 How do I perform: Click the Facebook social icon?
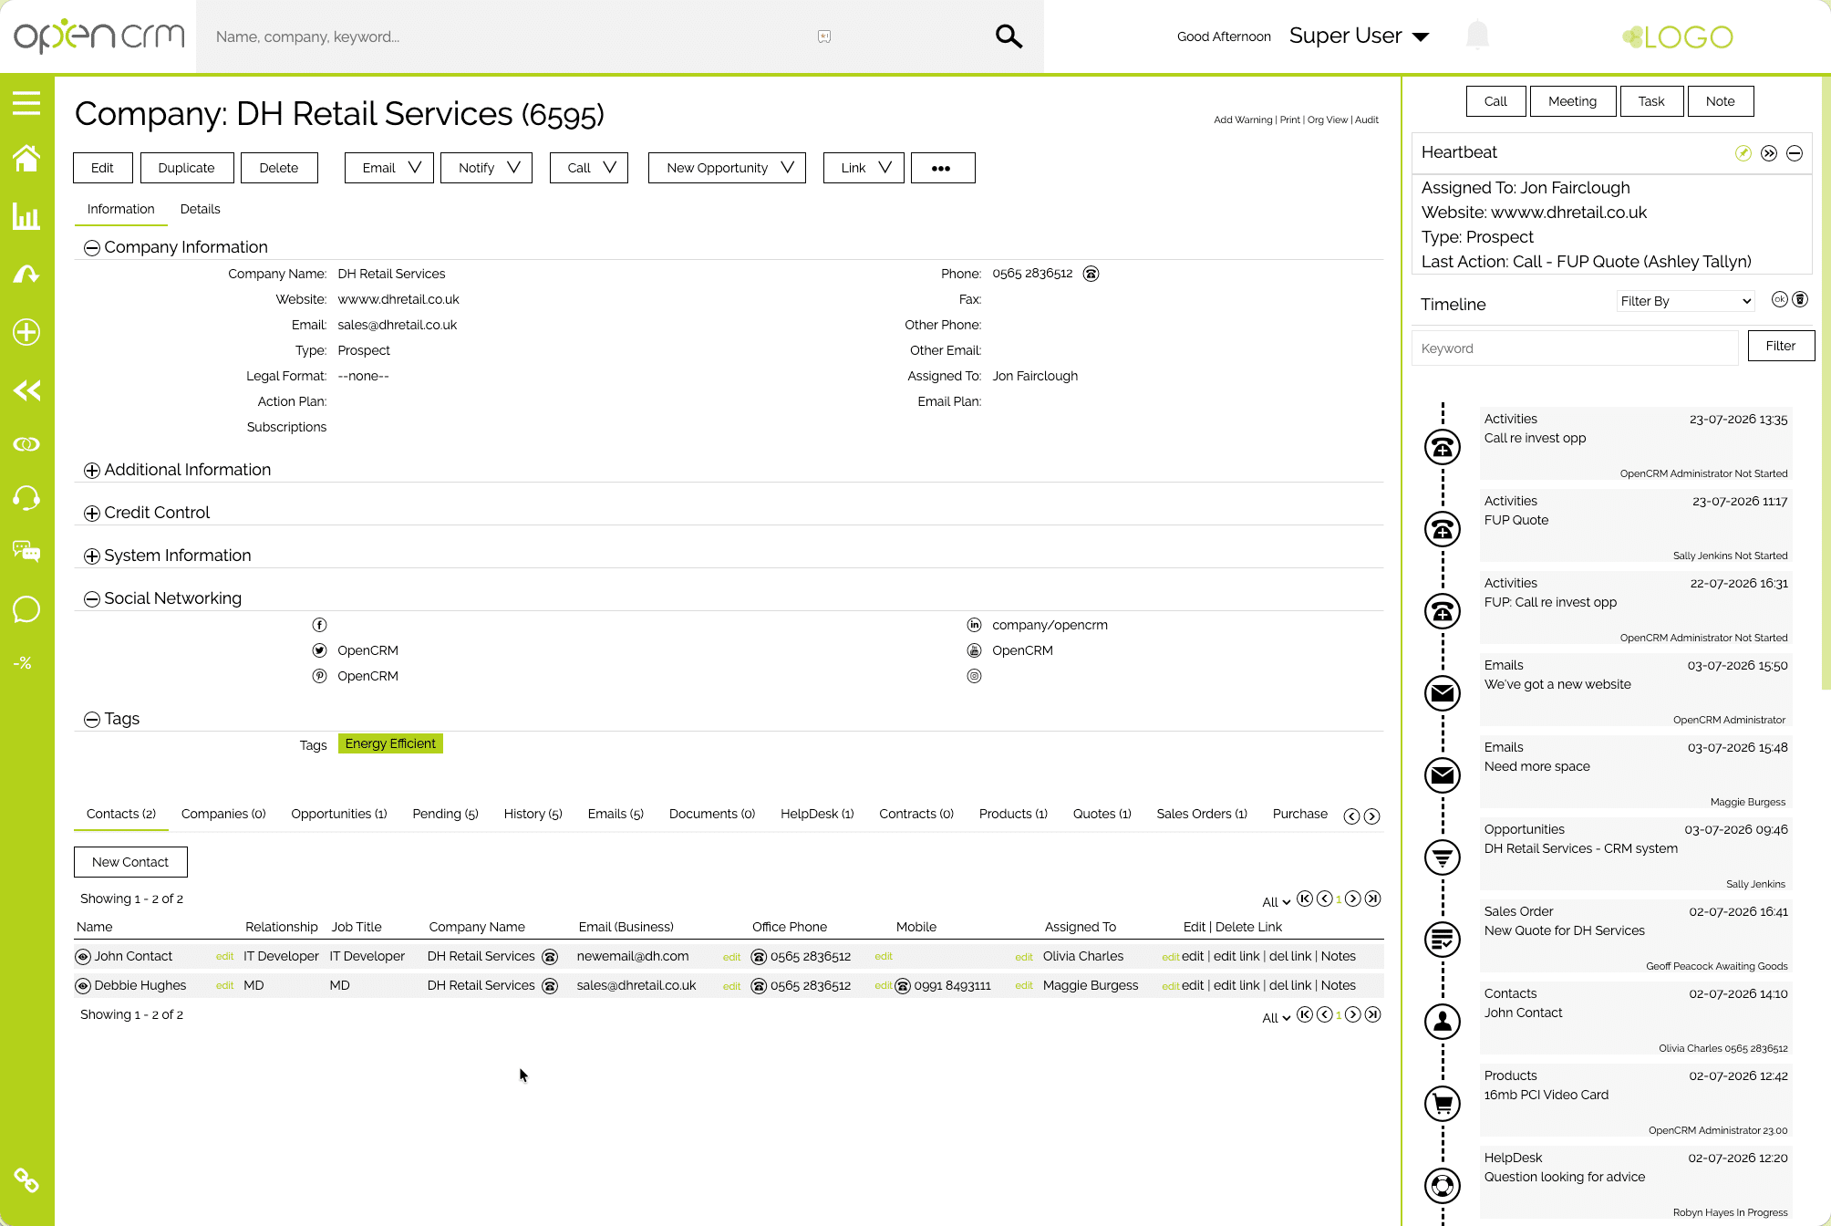pyautogui.click(x=319, y=625)
